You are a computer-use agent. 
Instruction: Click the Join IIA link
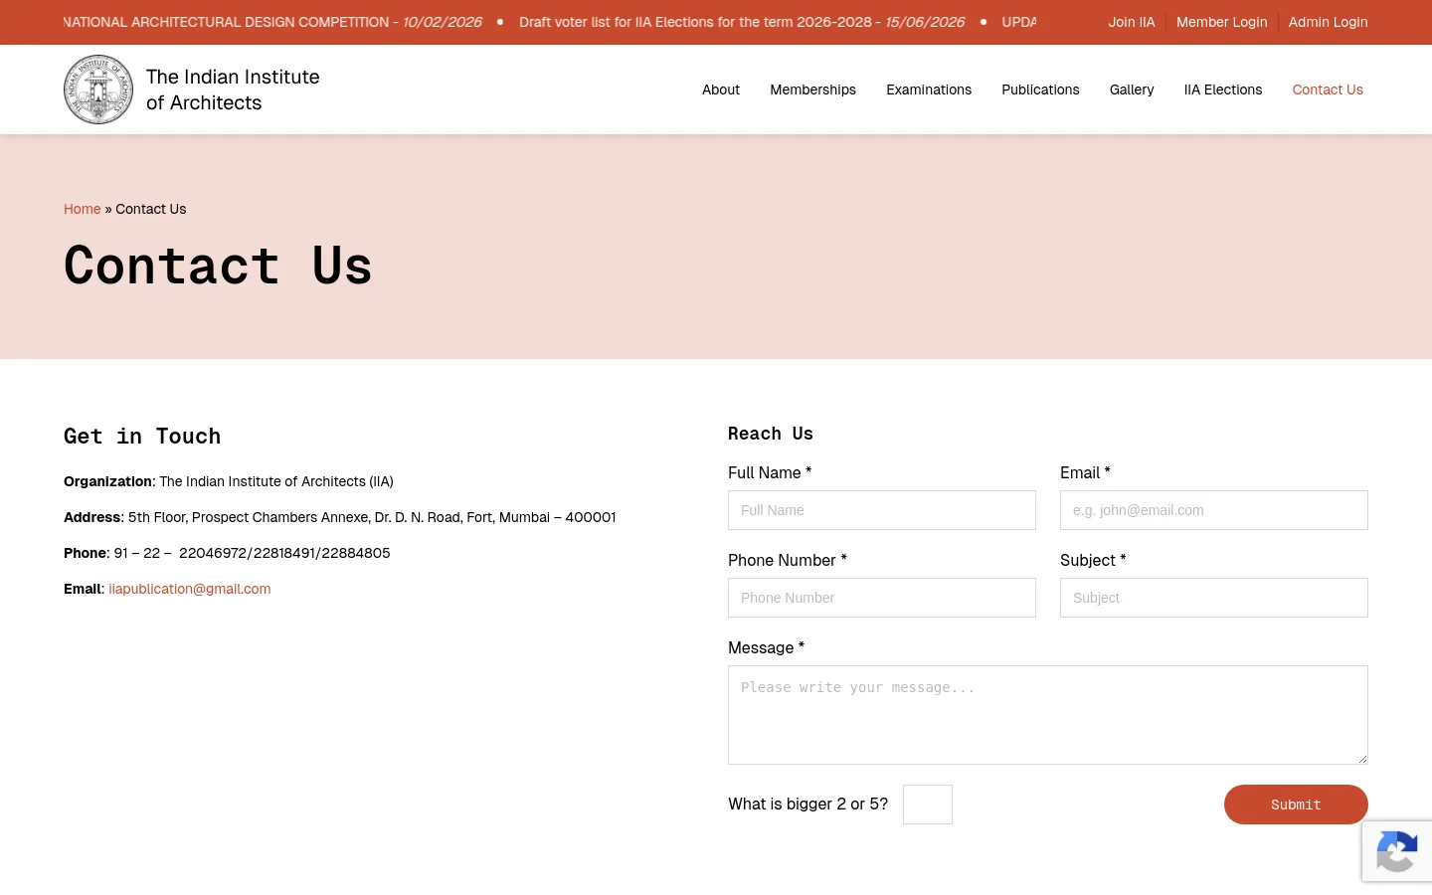click(x=1132, y=22)
